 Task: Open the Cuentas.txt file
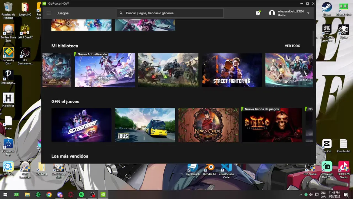coord(344,146)
